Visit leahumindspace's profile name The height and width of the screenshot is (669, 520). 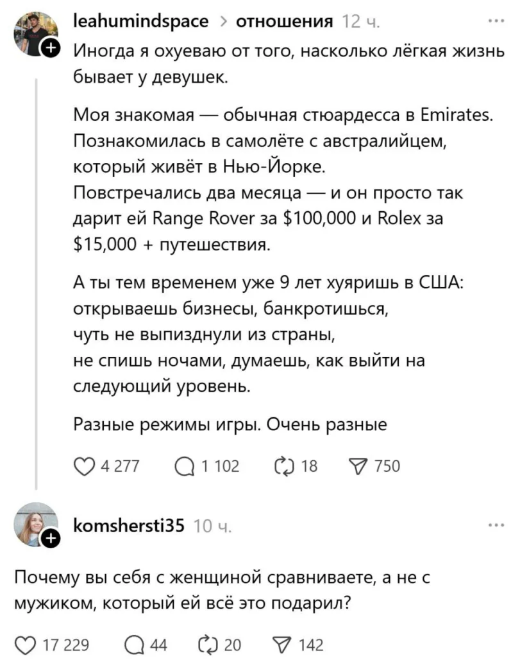(142, 21)
